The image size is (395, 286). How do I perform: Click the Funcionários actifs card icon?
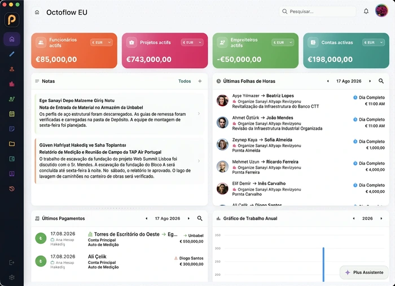[41, 42]
